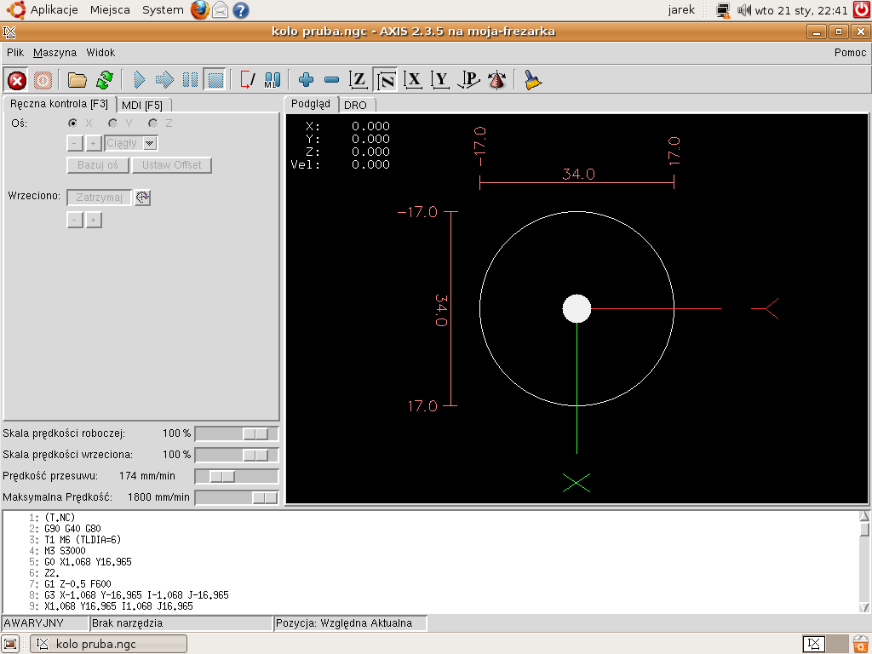872x654 pixels.
Task: Select the Z axis radio button
Action: point(153,123)
